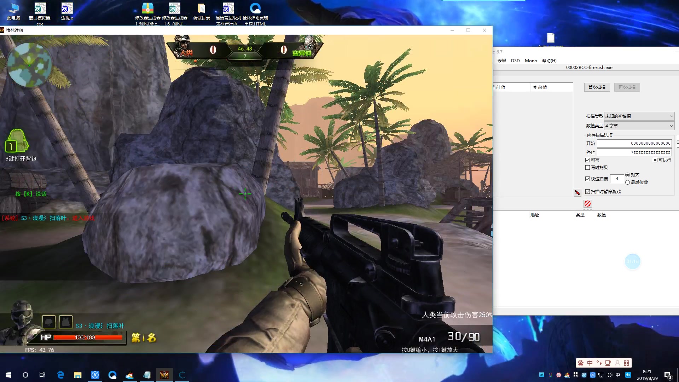This screenshot has width=679, height=382.
Task: Click the red no-entry clear list icon
Action: coord(587,204)
